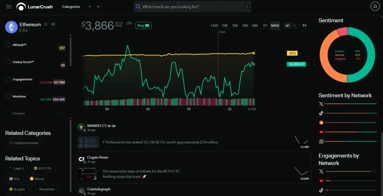Click the MANDO CT avatar
Screen dimensions: 383x196
point(81,127)
